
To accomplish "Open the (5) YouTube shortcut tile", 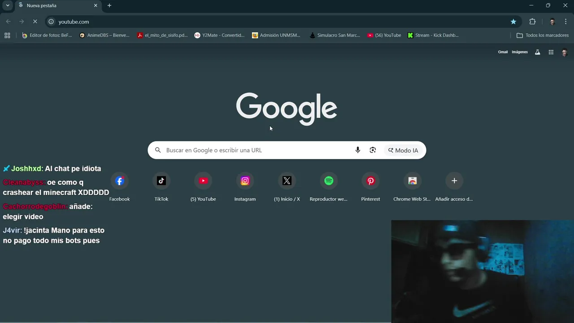I will 203,188.
